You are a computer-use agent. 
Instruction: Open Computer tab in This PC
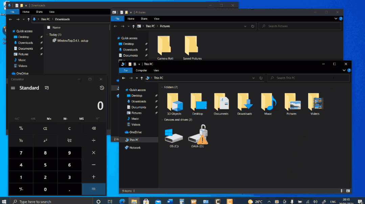click(x=141, y=70)
